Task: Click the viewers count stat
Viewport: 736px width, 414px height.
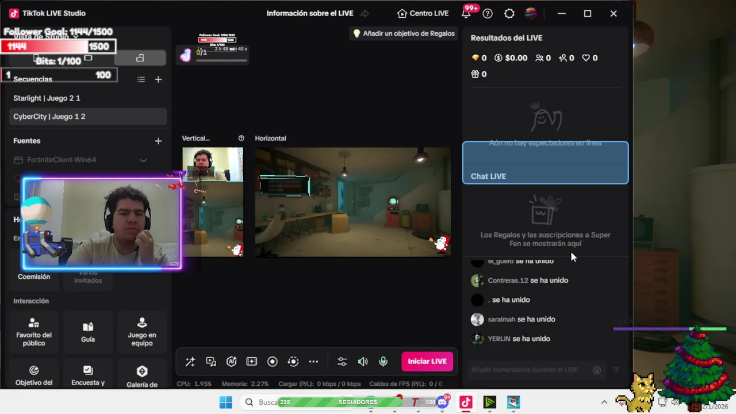Action: coord(543,58)
